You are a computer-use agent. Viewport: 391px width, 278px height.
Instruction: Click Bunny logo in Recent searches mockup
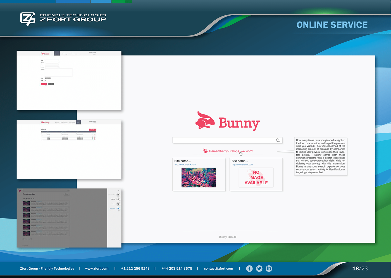coord(20,191)
